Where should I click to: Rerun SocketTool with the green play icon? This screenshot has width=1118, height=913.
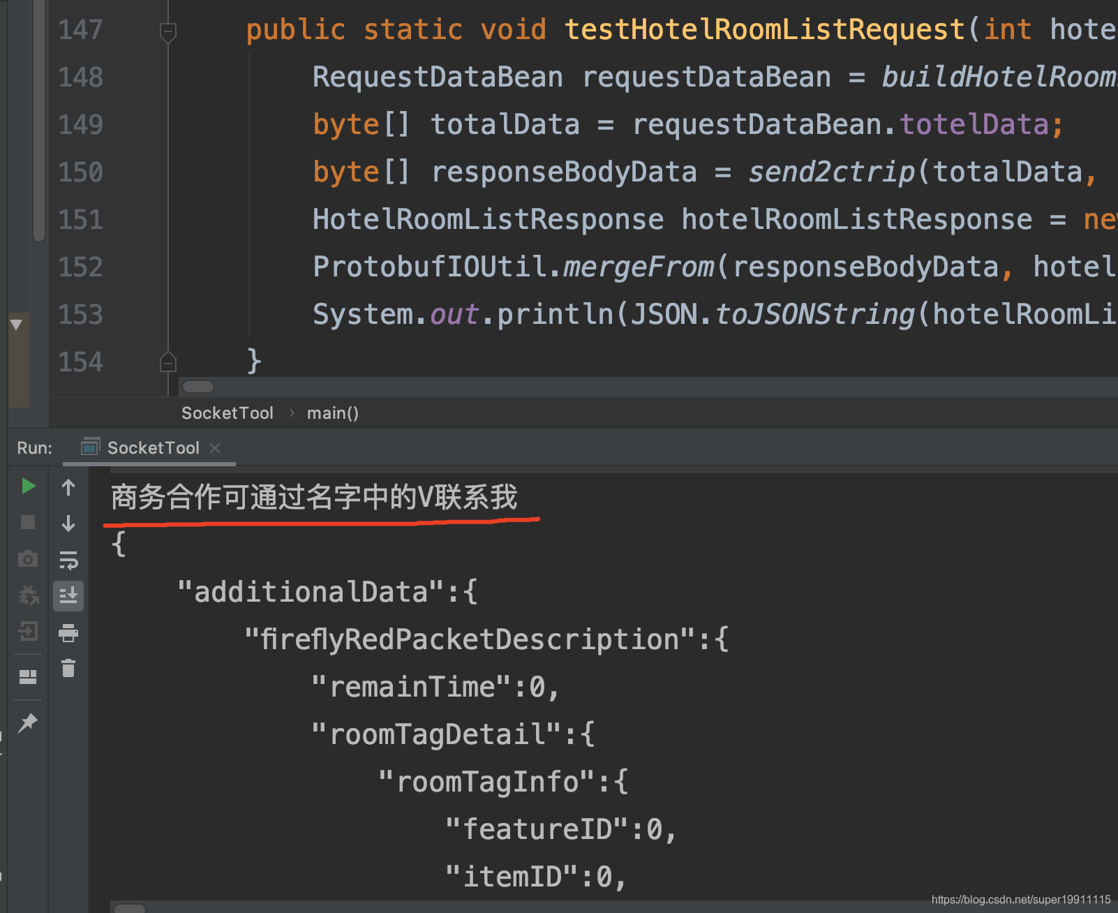(28, 486)
